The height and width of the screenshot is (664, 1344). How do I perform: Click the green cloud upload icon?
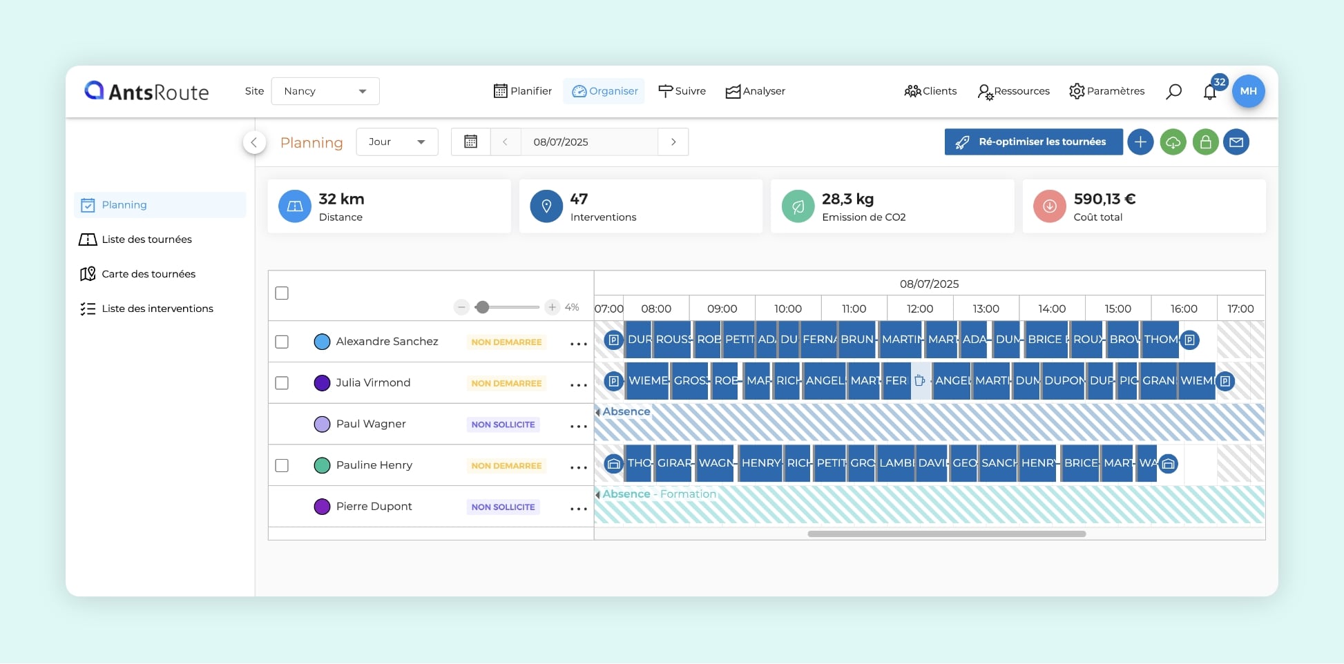point(1173,142)
